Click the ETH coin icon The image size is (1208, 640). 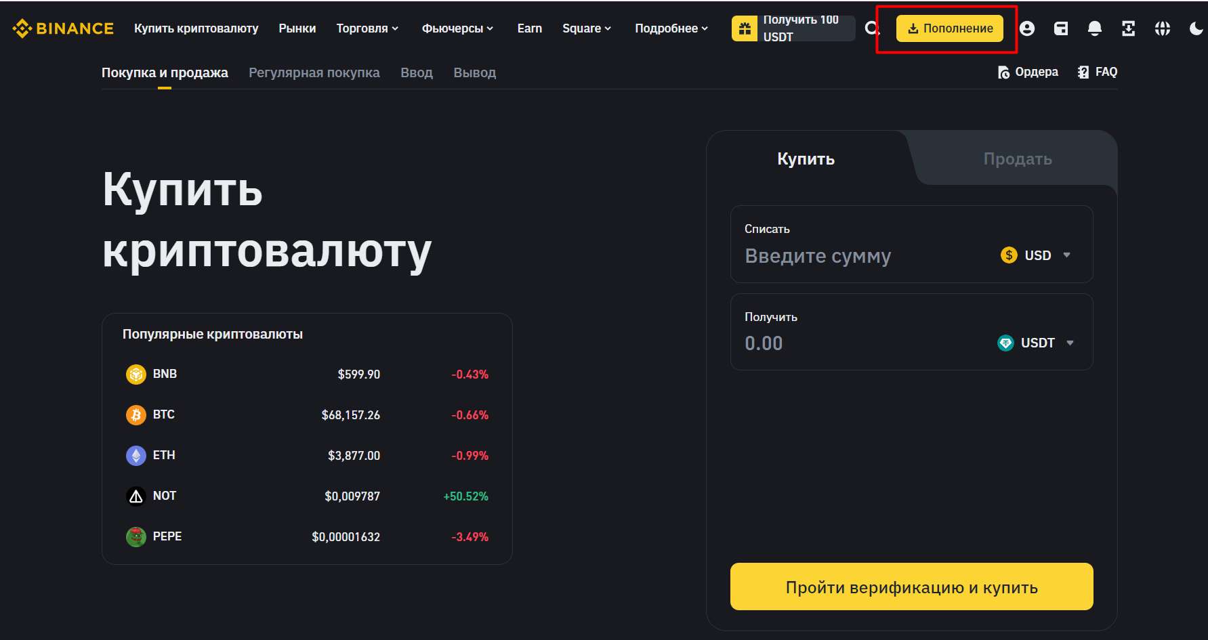pyautogui.click(x=136, y=456)
